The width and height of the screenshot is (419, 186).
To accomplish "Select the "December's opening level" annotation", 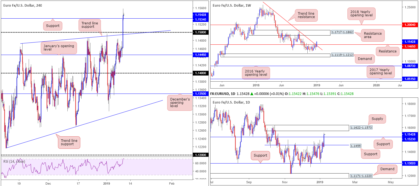I will 180,103.
